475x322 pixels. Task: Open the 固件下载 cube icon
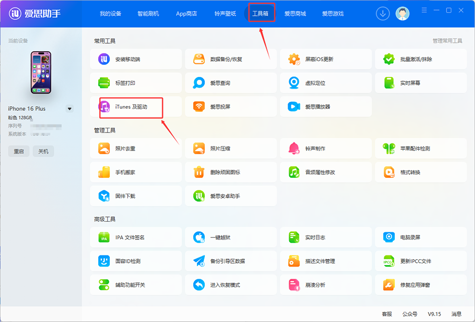(x=104, y=196)
